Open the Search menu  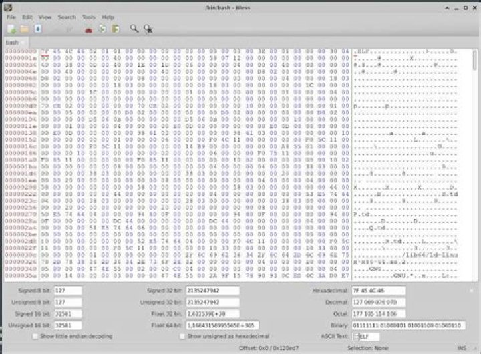point(67,17)
